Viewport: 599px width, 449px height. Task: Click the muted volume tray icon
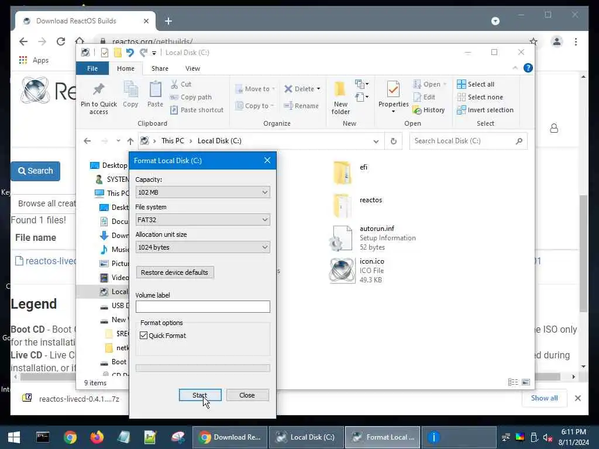[547, 437]
